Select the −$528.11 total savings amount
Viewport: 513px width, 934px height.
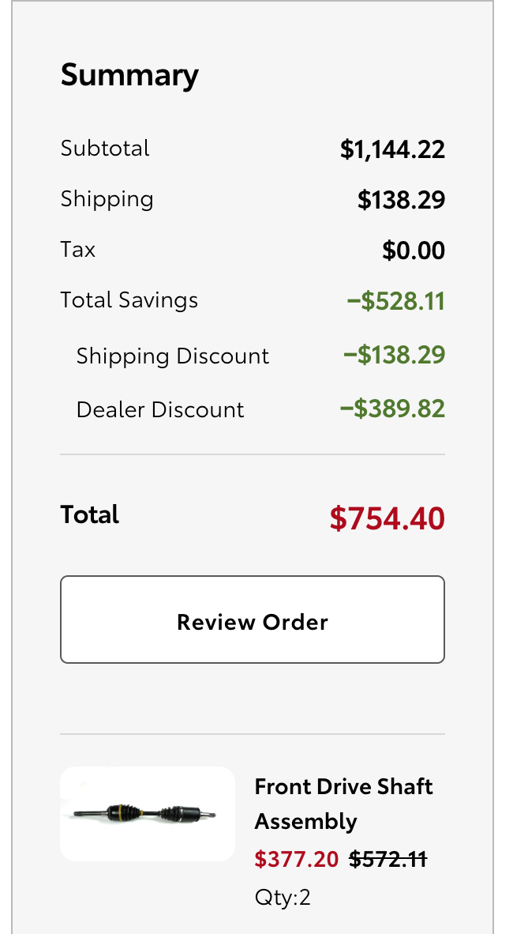pyautogui.click(x=395, y=301)
